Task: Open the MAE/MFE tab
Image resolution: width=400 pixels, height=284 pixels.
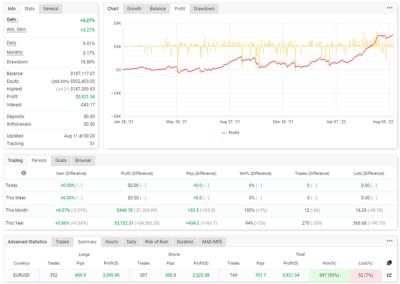Action: (x=212, y=242)
